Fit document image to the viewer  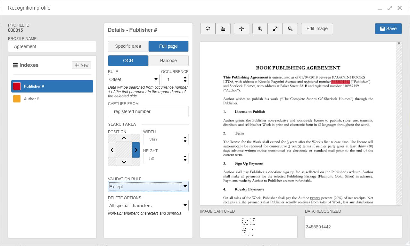275,29
